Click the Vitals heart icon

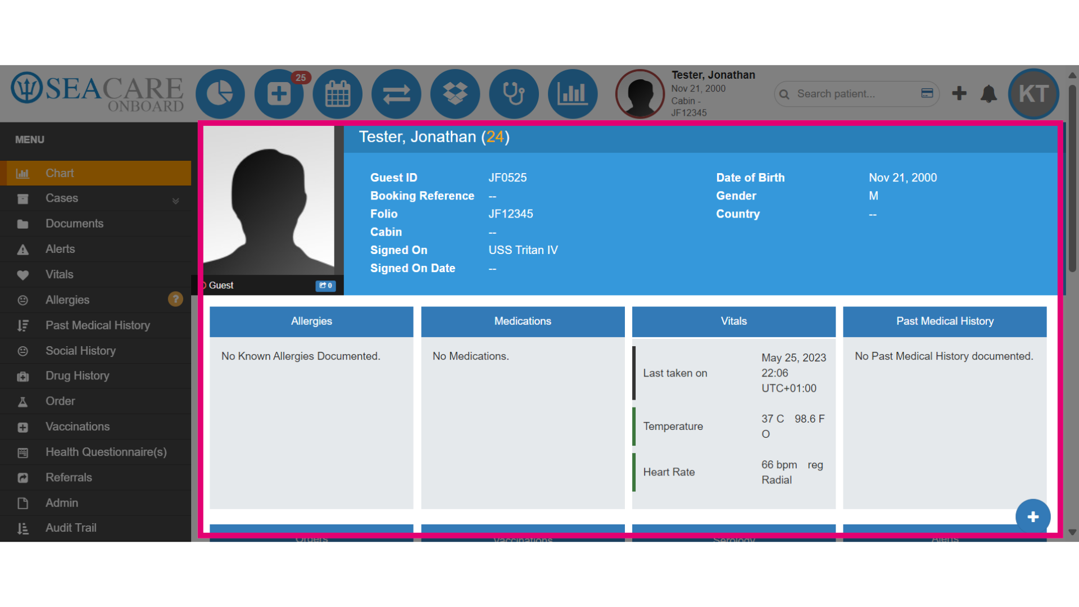[x=22, y=275]
